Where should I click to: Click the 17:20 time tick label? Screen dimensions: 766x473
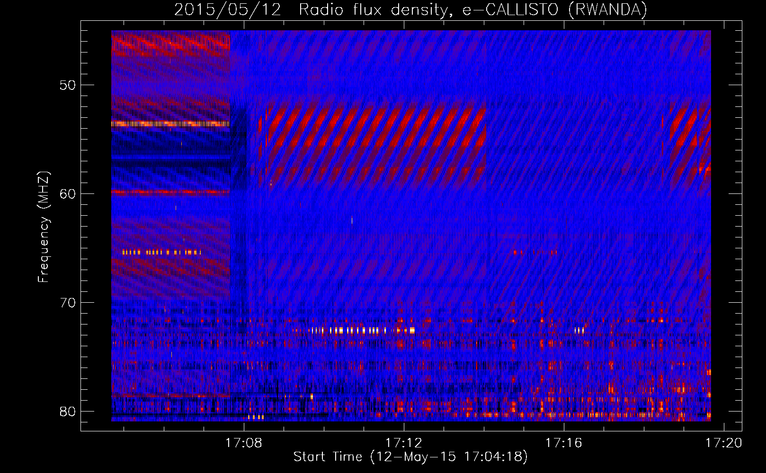coord(724,443)
